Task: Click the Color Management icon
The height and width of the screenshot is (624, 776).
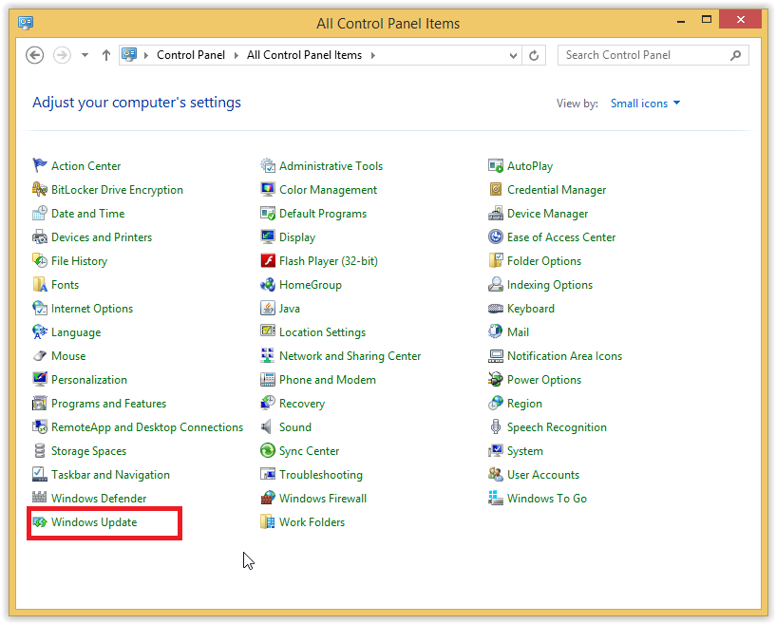Action: click(268, 189)
